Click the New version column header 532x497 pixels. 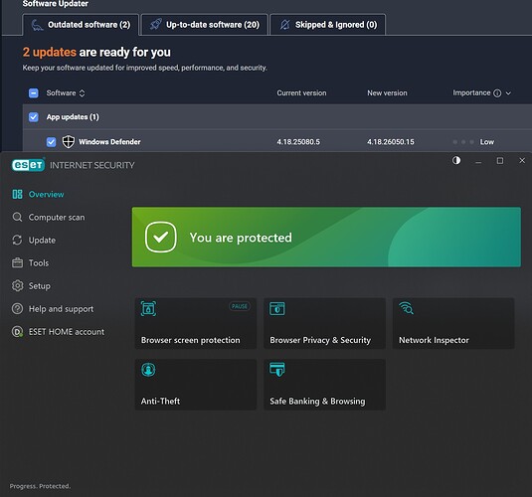pos(387,93)
